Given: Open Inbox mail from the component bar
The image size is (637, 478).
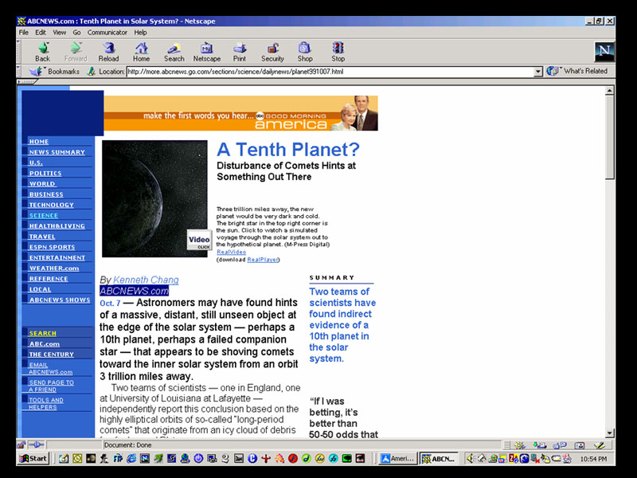Looking at the screenshot, I should coord(540,445).
